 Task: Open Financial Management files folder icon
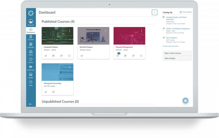pyautogui.click(x=141, y=56)
